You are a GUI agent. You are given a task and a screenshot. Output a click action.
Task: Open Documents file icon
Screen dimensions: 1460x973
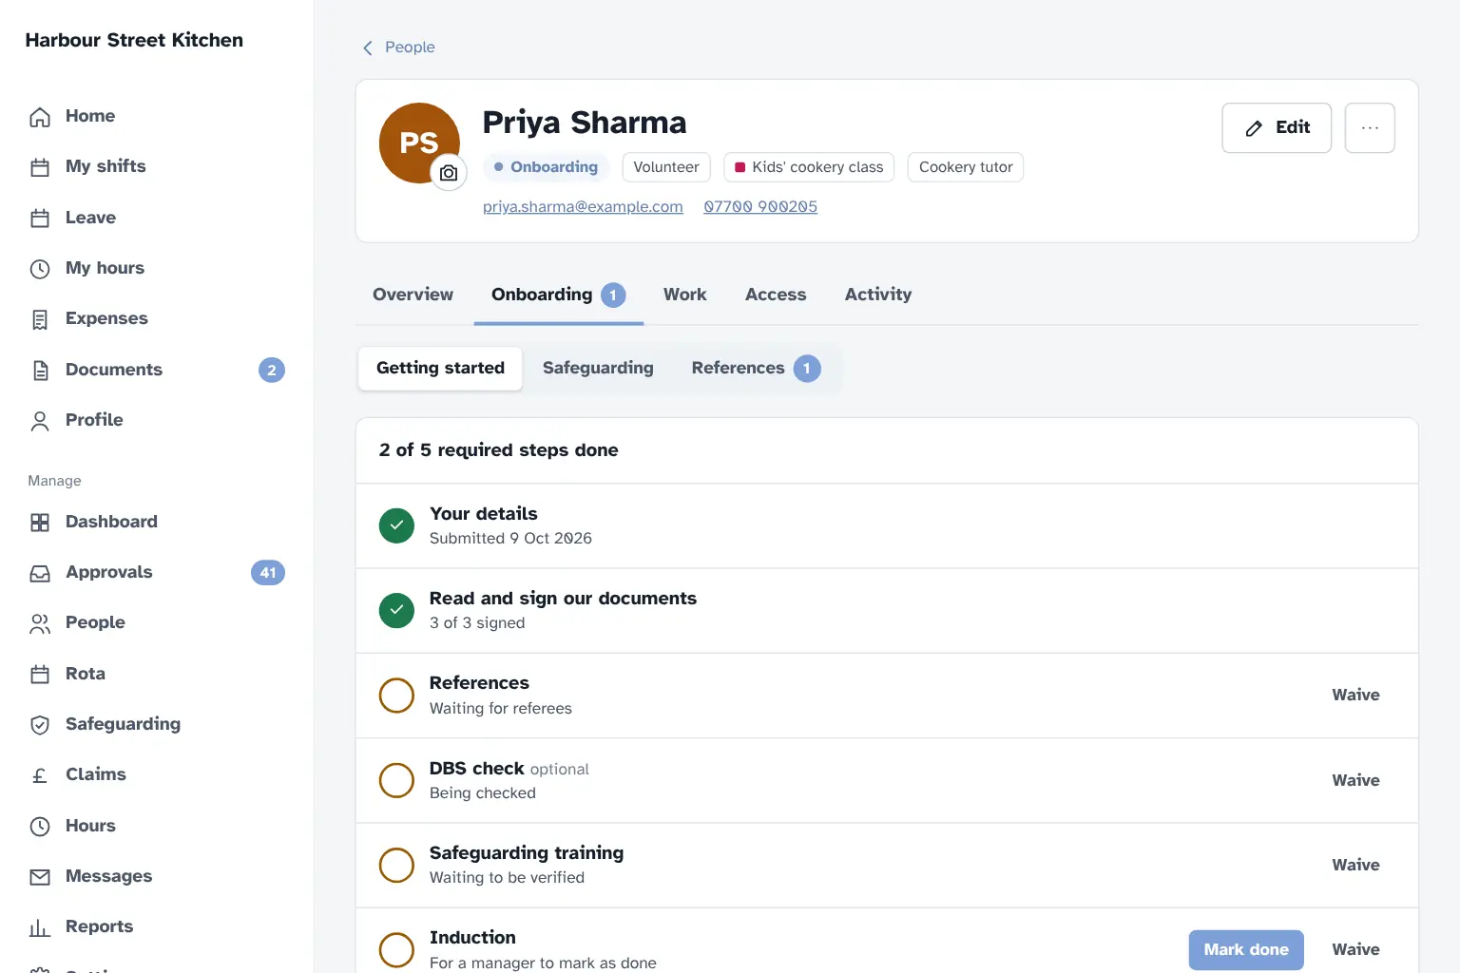pyautogui.click(x=40, y=371)
